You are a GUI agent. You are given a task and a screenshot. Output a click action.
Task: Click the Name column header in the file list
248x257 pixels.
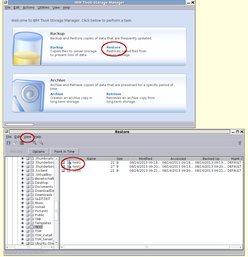(x=91, y=159)
